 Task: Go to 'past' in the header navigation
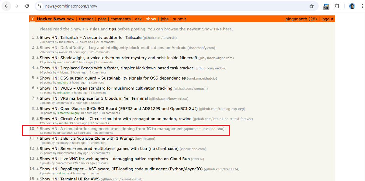[102, 19]
